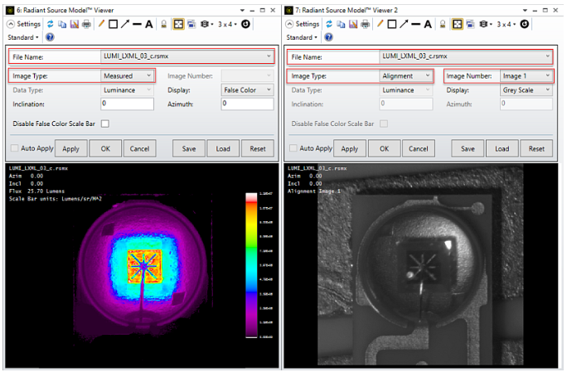Image resolution: width=567 pixels, height=377 pixels.
Task: Select pencil draw tool in left viewer
Action: (102, 24)
